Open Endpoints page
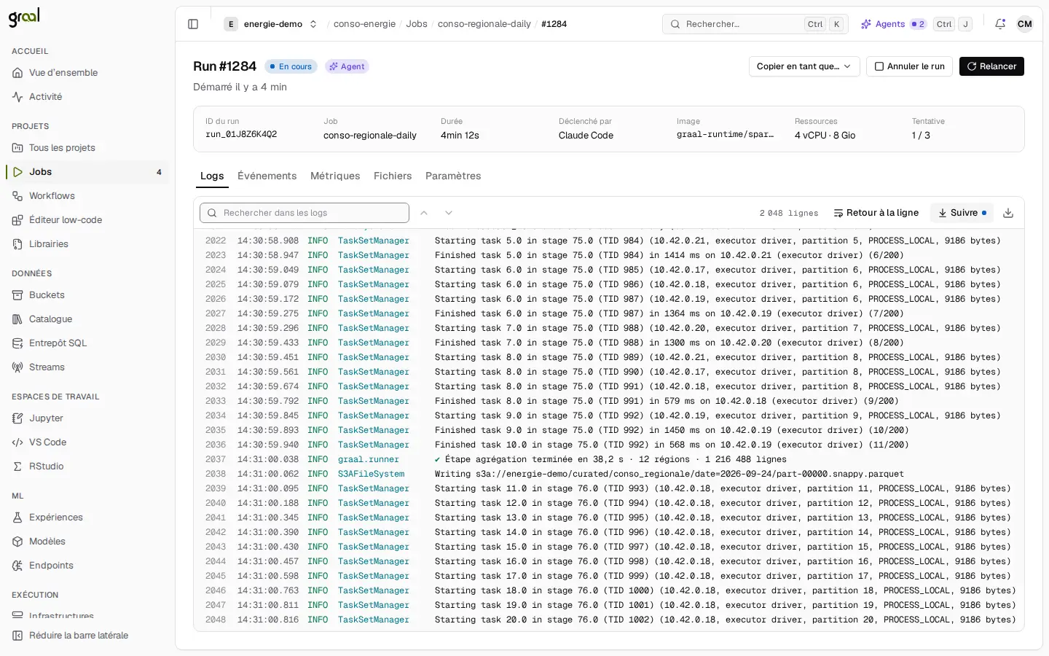 87,566
